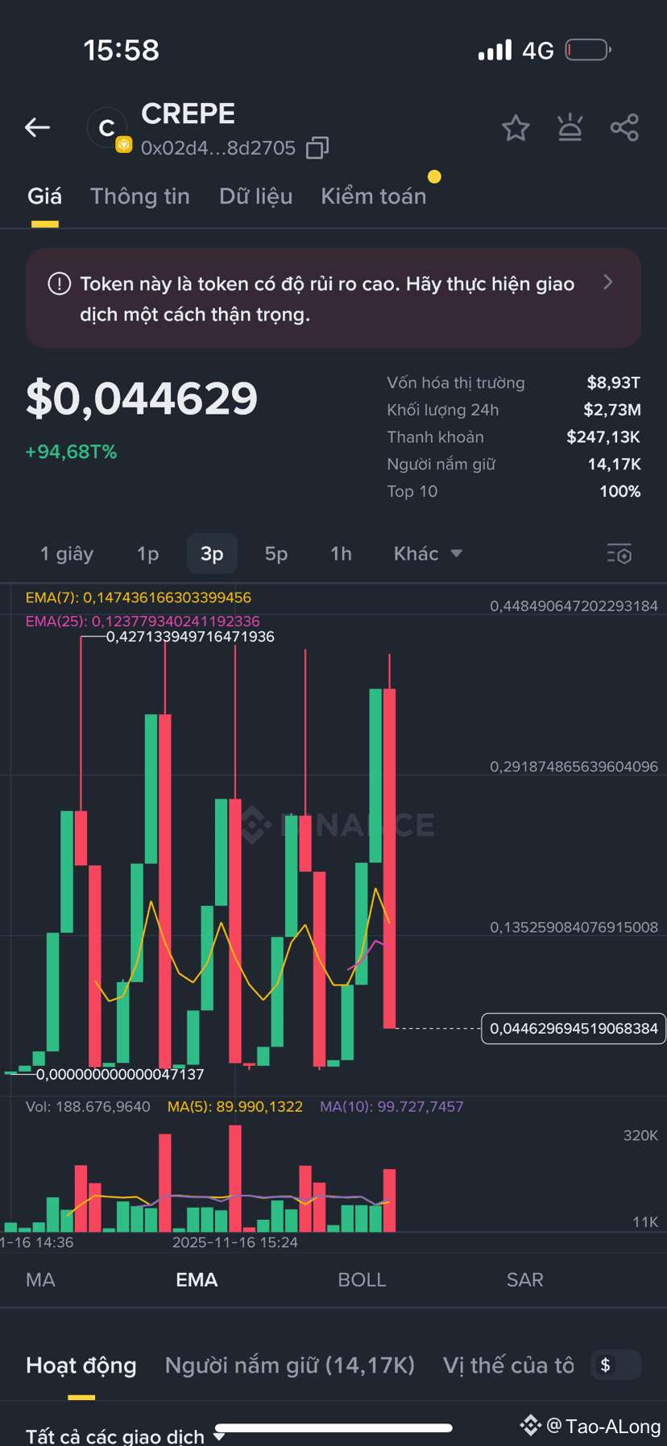Tap the share icon
The height and width of the screenshot is (1446, 667).
pyautogui.click(x=624, y=127)
